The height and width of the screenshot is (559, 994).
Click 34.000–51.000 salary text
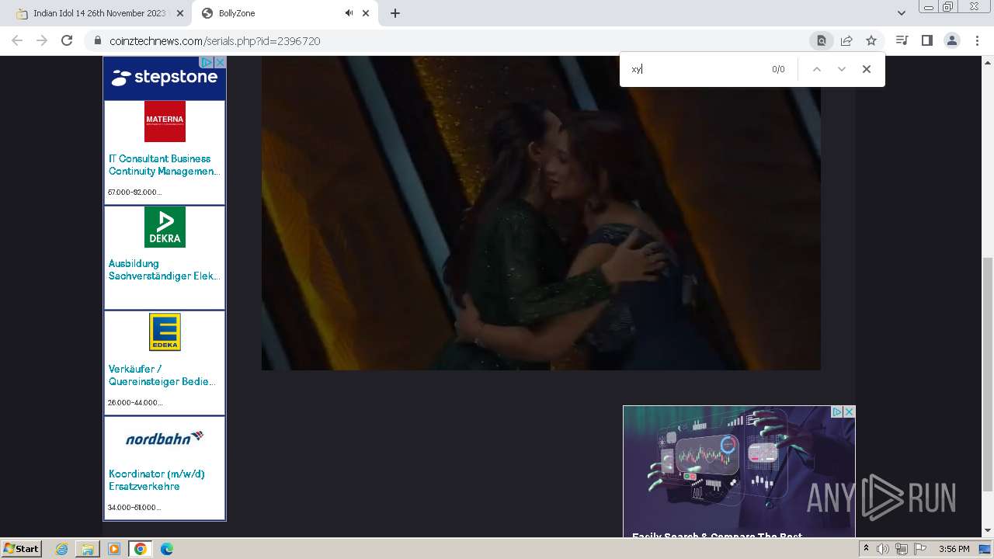click(134, 507)
